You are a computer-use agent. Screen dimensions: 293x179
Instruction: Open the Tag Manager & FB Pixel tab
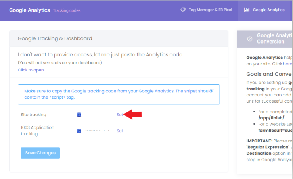(x=211, y=10)
